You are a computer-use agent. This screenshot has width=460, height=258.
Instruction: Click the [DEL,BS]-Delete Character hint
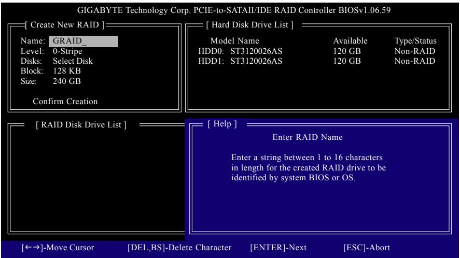(x=179, y=248)
